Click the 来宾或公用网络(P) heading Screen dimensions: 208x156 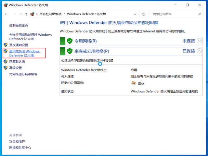point(92,51)
